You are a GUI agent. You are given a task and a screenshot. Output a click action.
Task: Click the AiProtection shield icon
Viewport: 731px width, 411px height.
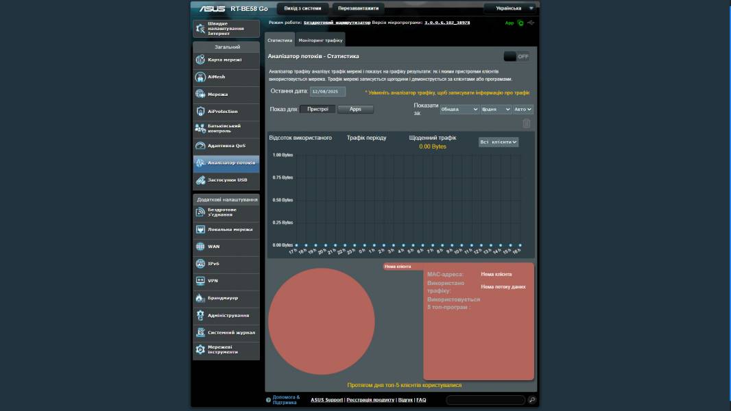(x=200, y=112)
